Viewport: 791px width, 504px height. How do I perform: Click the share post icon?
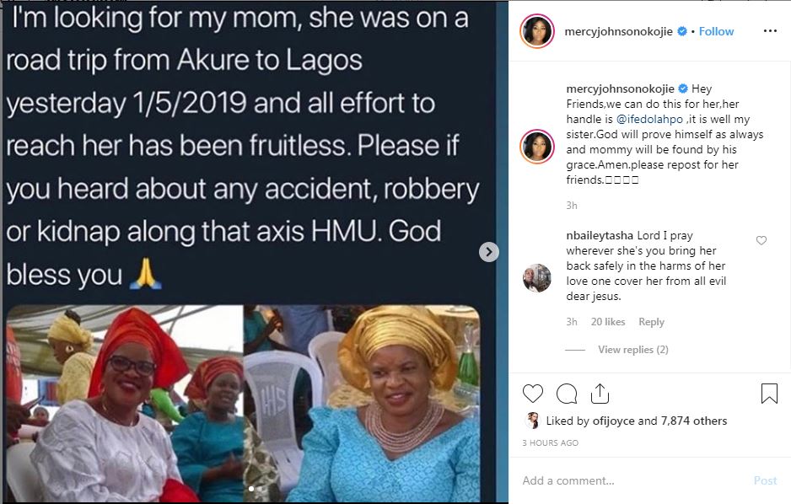click(600, 394)
